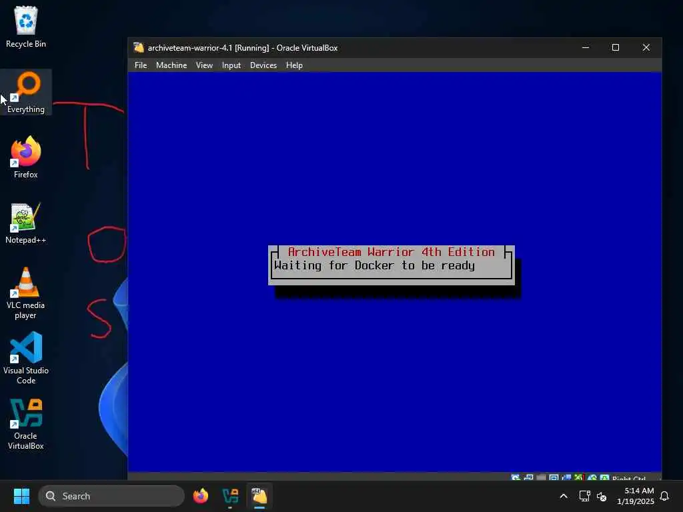Click the VirtualBox VM title bar icon

(x=139, y=47)
